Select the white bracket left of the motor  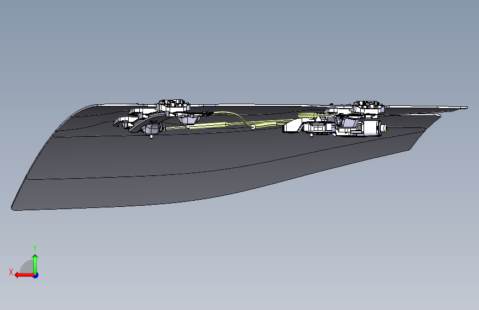point(293,126)
